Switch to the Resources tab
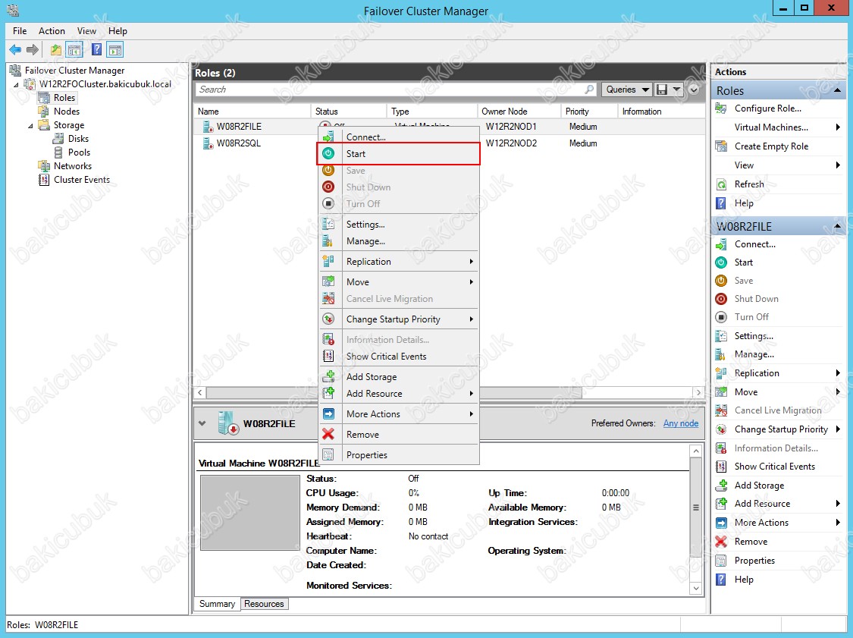The height and width of the screenshot is (638, 853). click(x=264, y=604)
